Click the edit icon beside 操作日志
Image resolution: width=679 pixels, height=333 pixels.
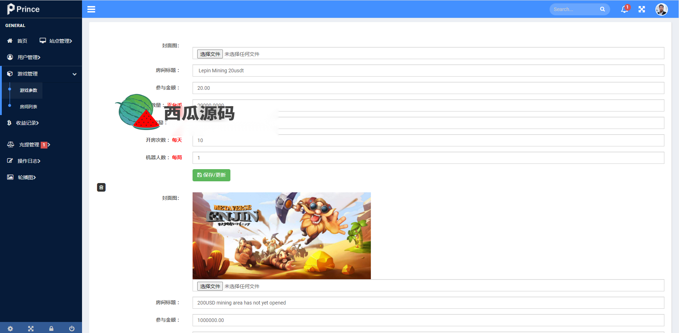10,161
